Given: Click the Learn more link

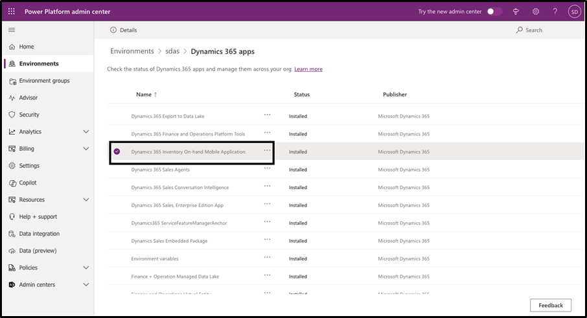Looking at the screenshot, I should [x=308, y=69].
